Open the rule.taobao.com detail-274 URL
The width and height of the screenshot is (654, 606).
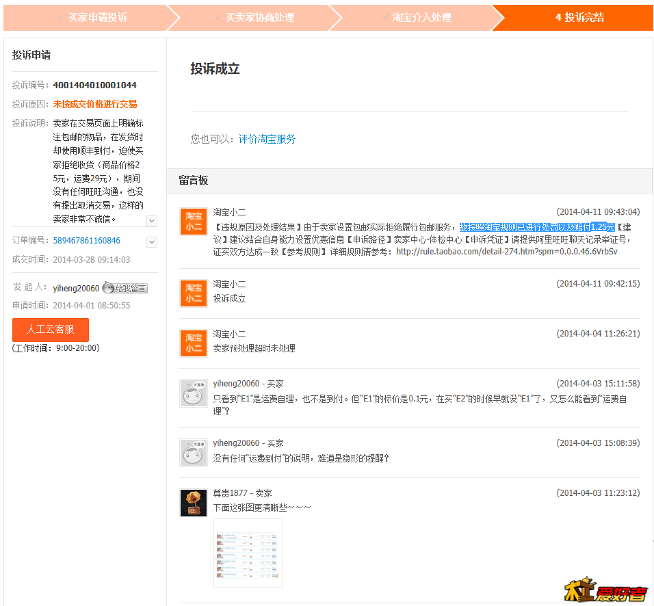507,252
